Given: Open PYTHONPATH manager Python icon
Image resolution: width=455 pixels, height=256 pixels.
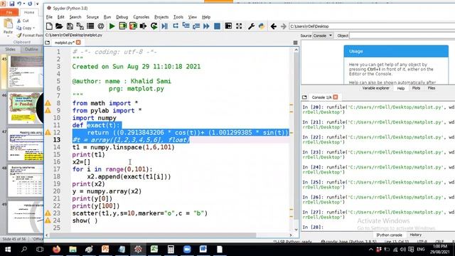Looking at the screenshot, I should coord(262,26).
